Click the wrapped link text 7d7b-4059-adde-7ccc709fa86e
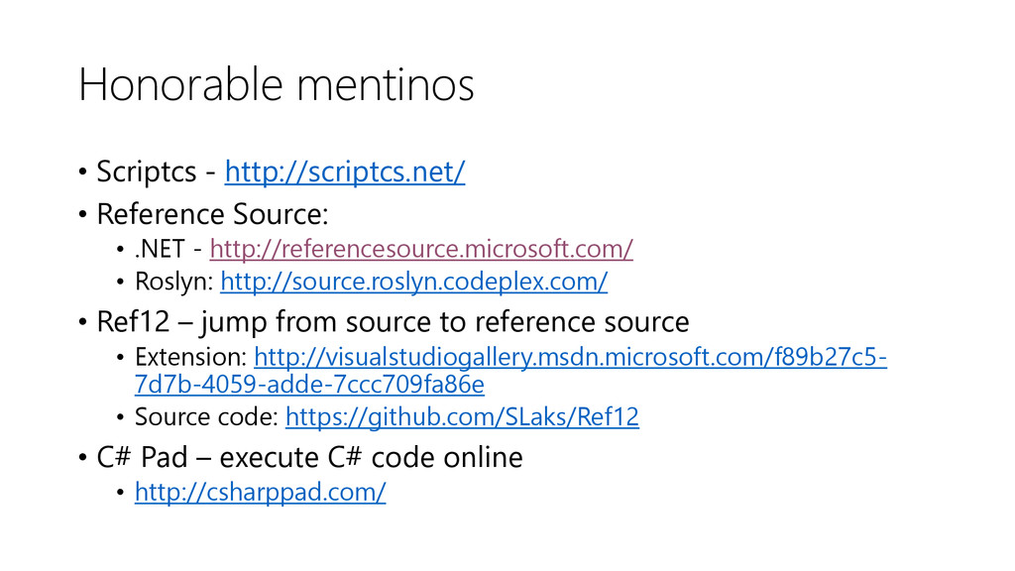 pos(309,384)
